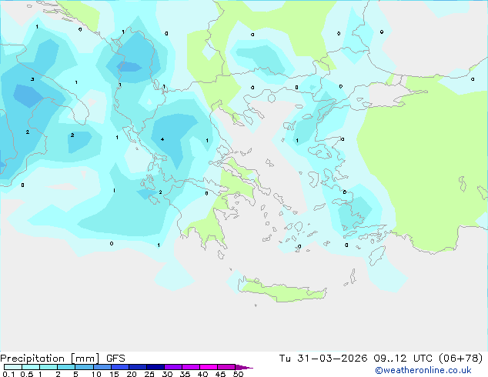Click the '25' legend scale label

click(x=149, y=374)
